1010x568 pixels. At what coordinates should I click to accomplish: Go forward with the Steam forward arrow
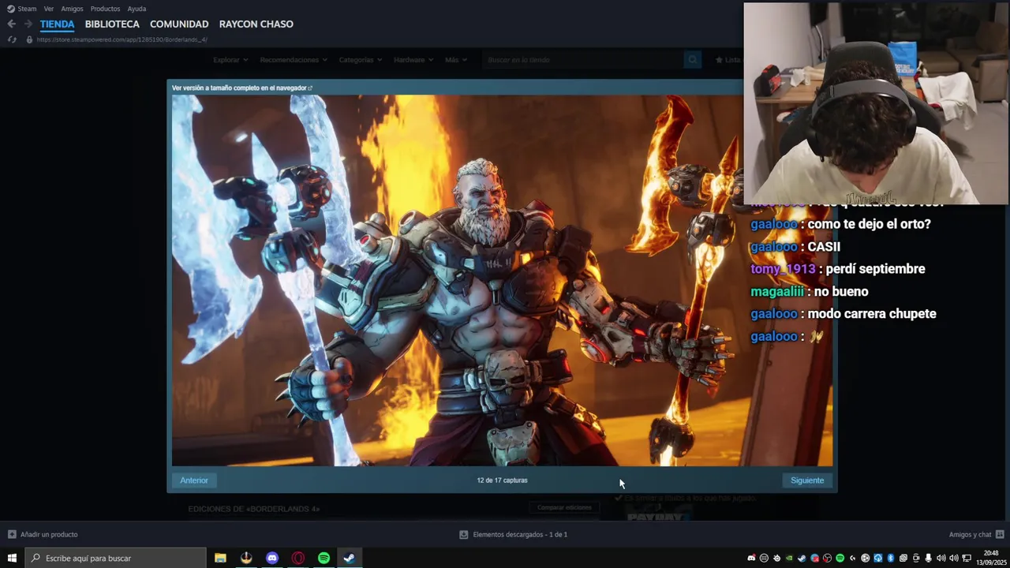coord(28,24)
